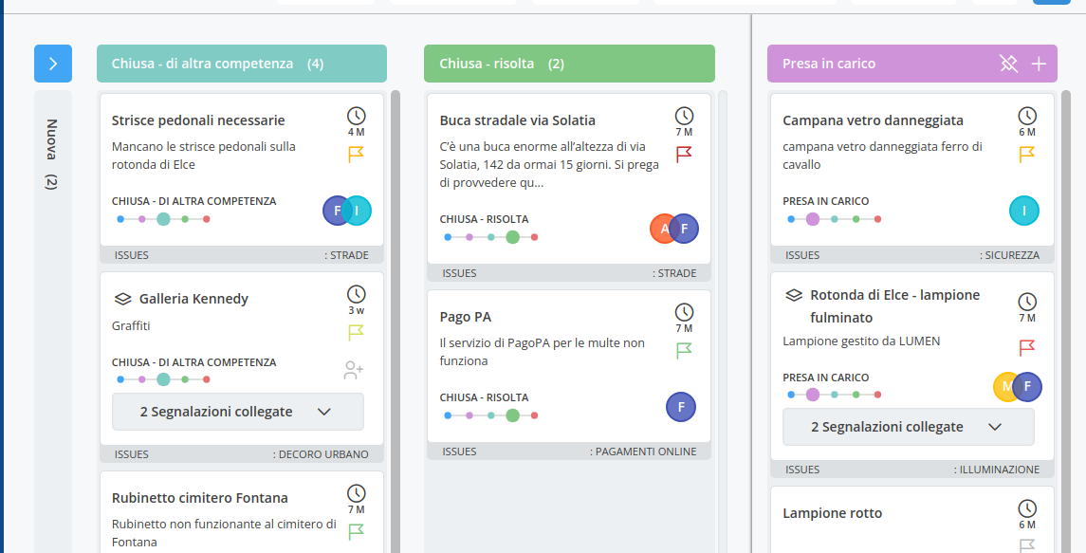Click the red flag on Buca stradale card
1086x553 pixels.
pyautogui.click(x=684, y=154)
